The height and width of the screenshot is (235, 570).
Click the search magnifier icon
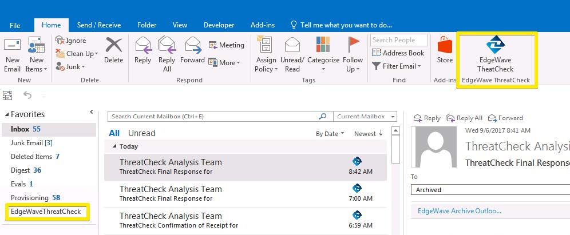coord(322,117)
